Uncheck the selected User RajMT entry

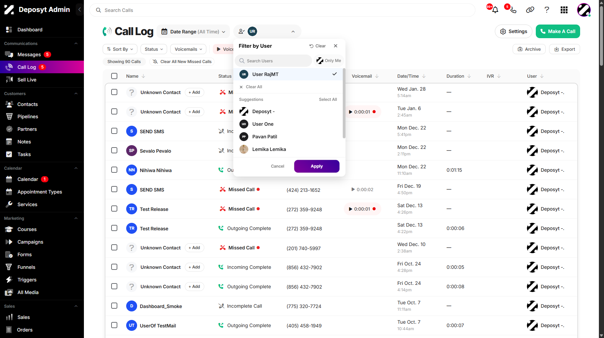(x=289, y=74)
